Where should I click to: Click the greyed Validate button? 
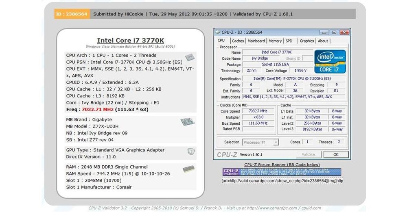tap(309, 154)
